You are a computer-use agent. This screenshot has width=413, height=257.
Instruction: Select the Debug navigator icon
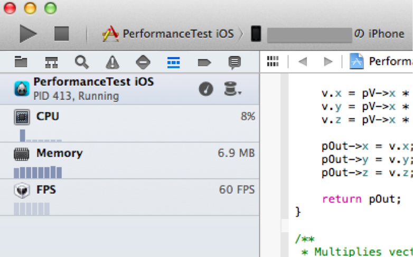[174, 62]
